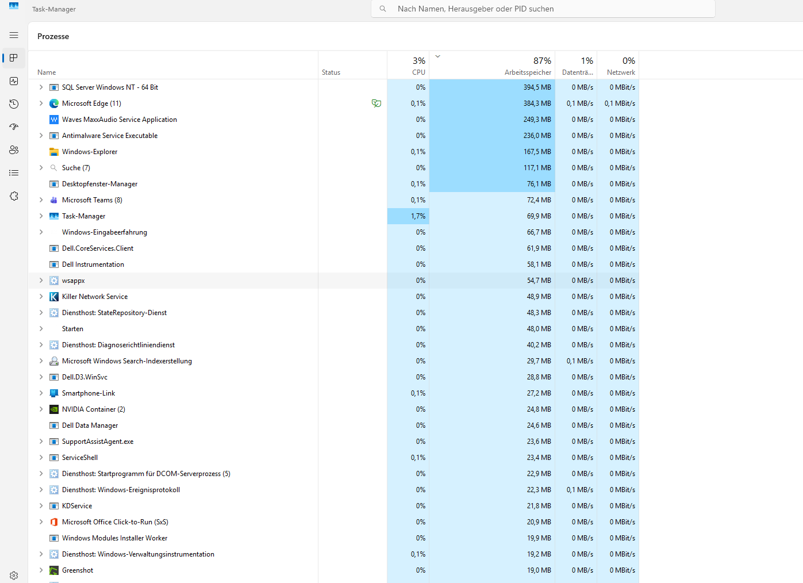Expand the Suche (7) process group
803x583 pixels.
click(x=41, y=168)
